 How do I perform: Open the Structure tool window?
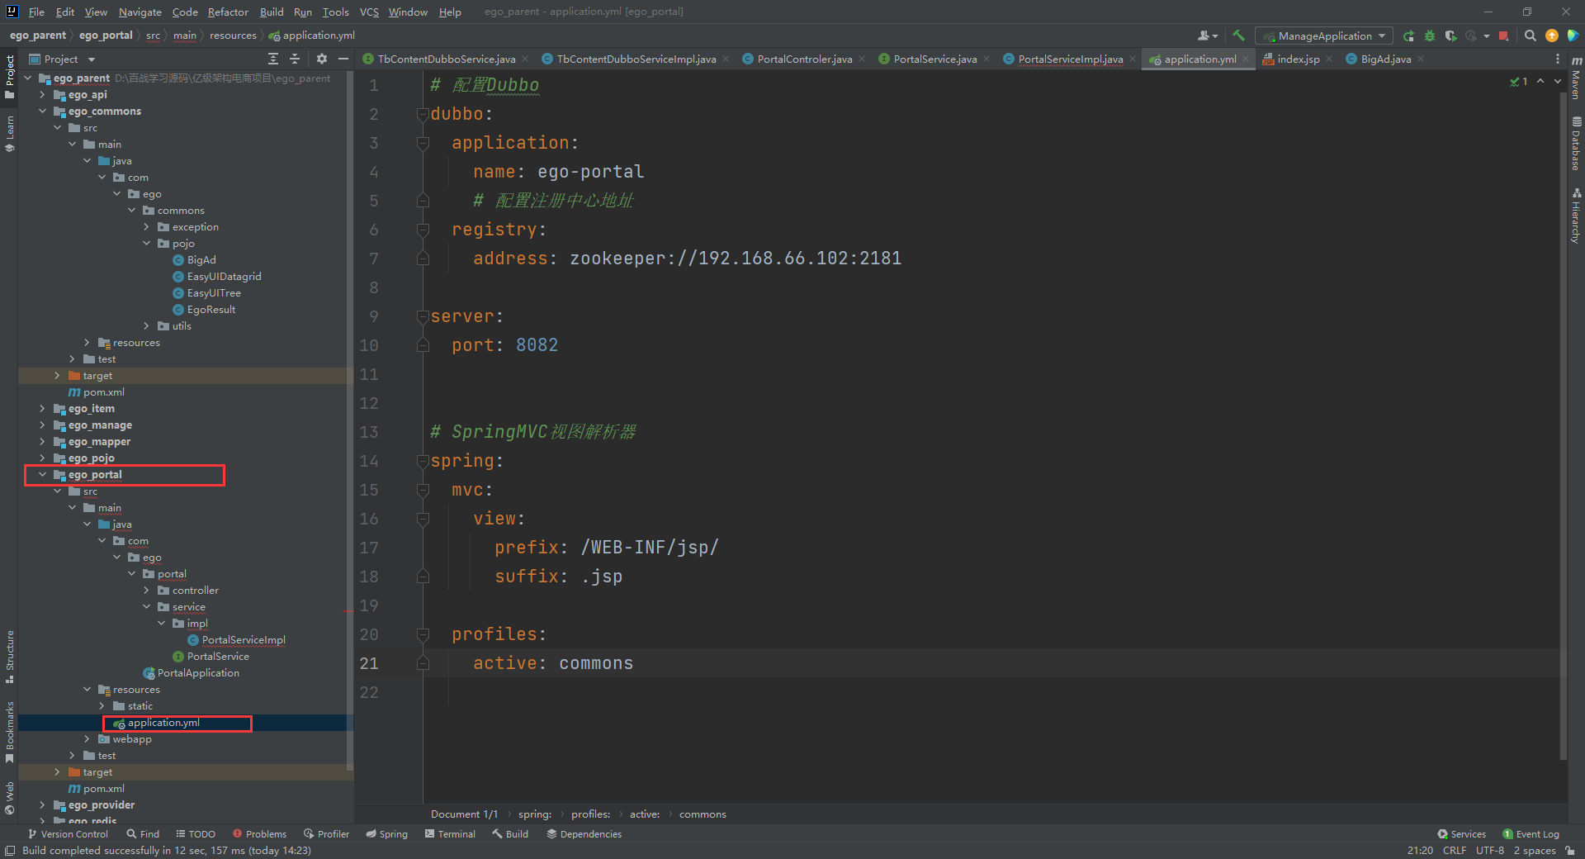[x=10, y=657]
